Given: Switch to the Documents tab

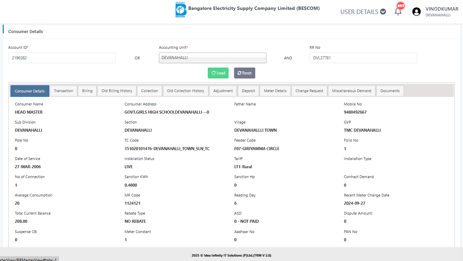Looking at the screenshot, I should click(390, 91).
